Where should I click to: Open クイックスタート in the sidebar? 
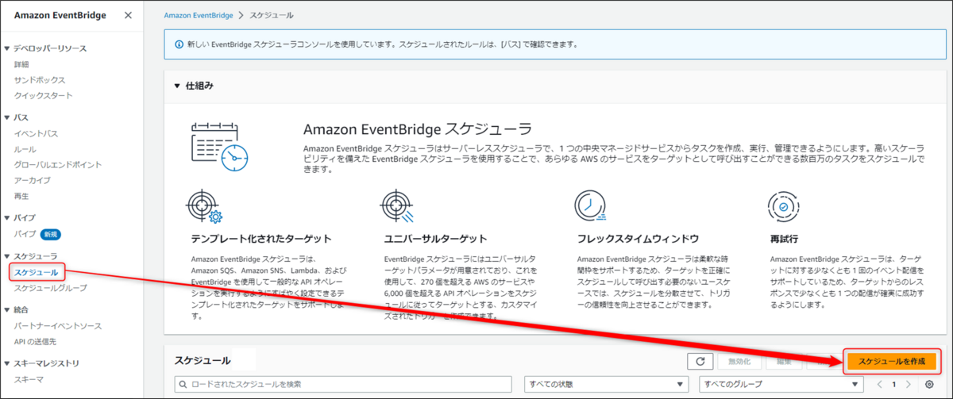tap(43, 96)
